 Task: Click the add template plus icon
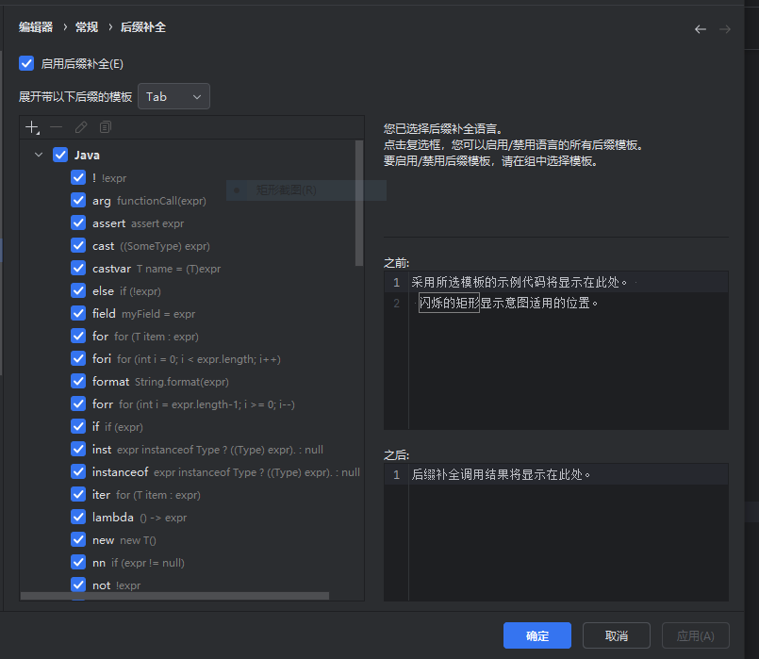[32, 127]
